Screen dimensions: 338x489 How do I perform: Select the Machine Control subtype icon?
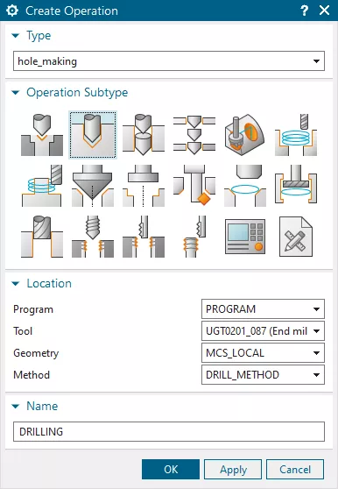point(245,237)
